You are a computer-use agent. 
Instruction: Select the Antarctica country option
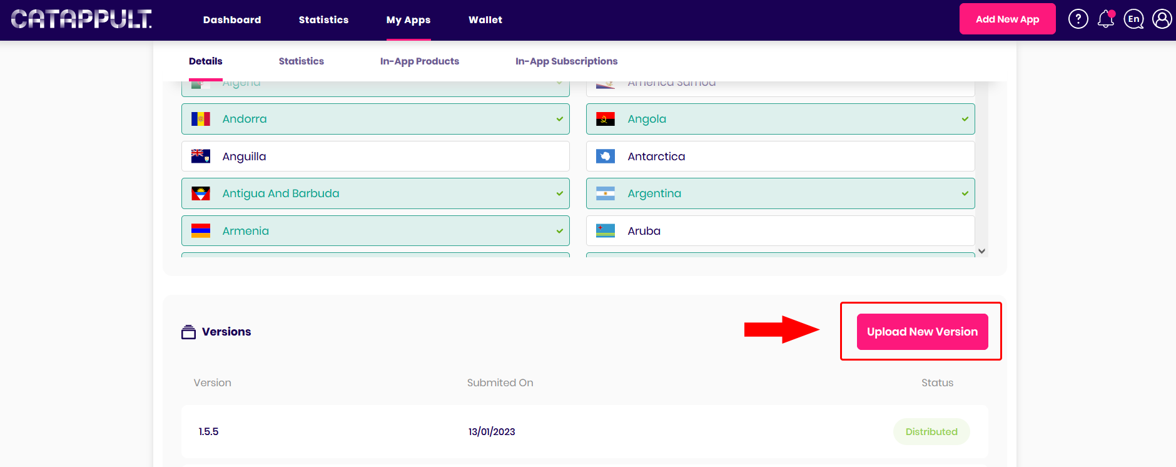(780, 156)
